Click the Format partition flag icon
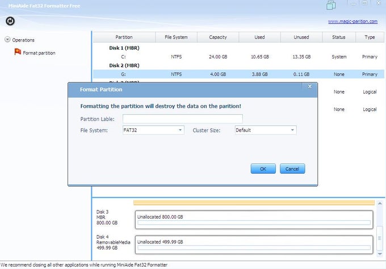386x269 pixels. pos(18,52)
